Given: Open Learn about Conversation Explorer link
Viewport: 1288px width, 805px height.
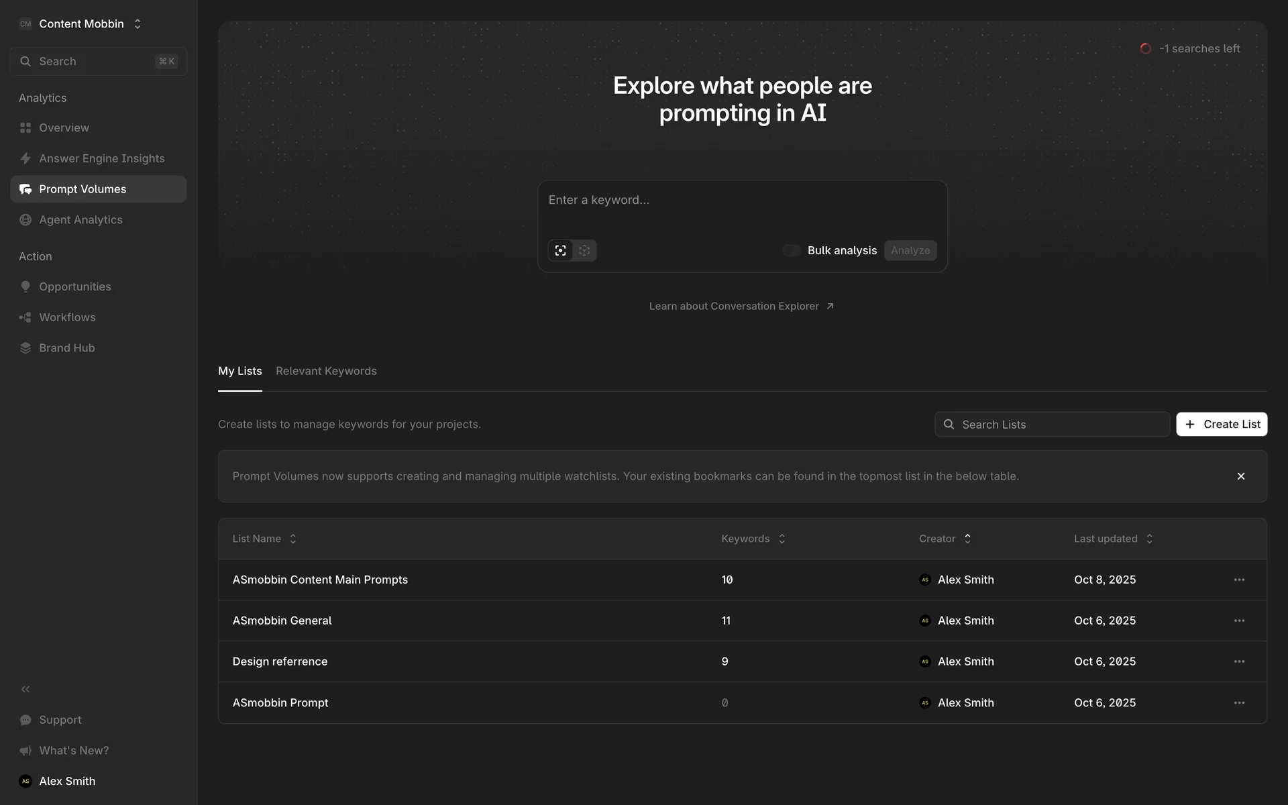Looking at the screenshot, I should tap(741, 306).
